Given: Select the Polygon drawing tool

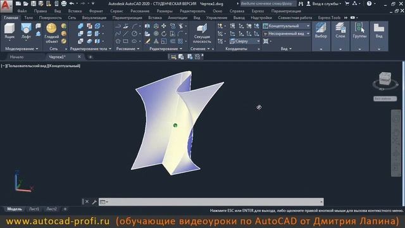Looking at the screenshot, I should pos(118,41).
